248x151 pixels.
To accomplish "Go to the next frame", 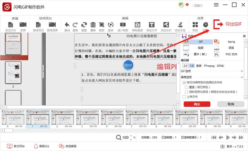I will tap(234, 137).
